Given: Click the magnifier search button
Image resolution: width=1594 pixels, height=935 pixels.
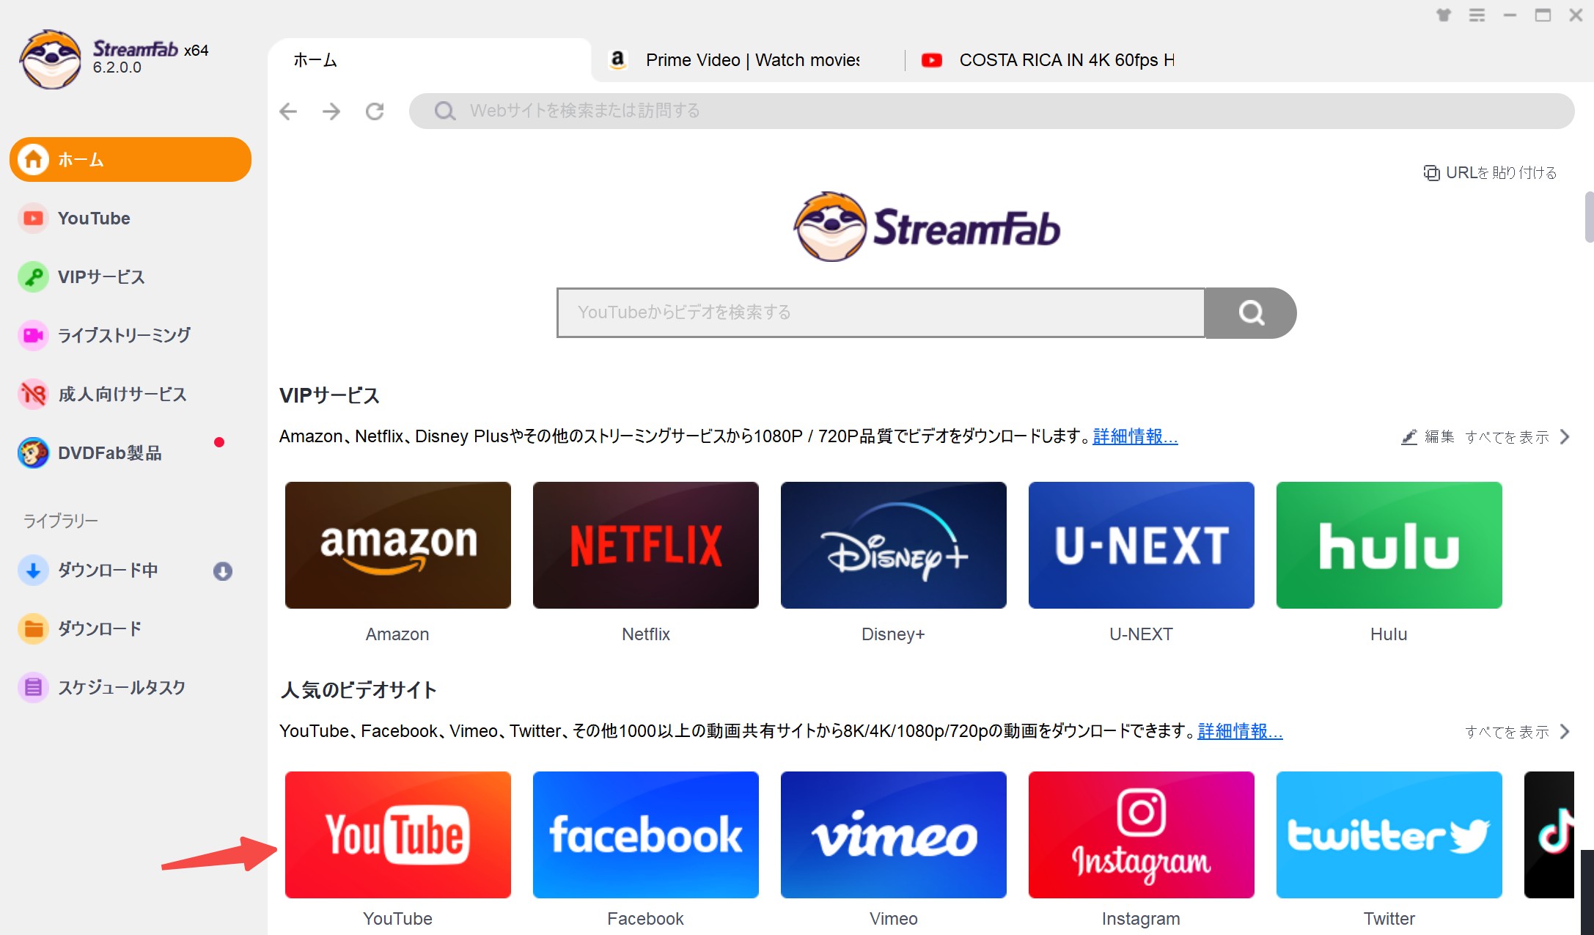Looking at the screenshot, I should (x=1251, y=313).
